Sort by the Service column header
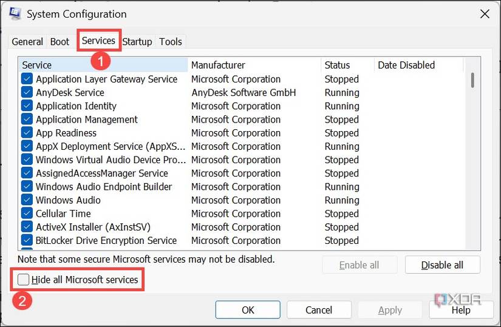 coord(103,65)
